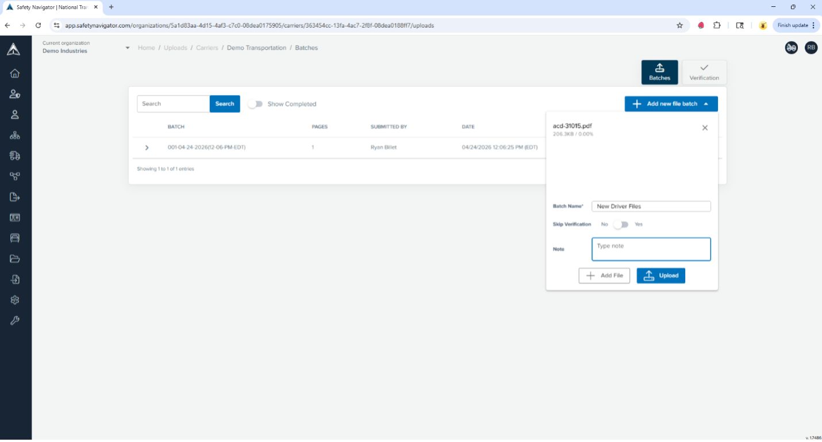Focus the Search input field
822x442 pixels.
point(174,104)
